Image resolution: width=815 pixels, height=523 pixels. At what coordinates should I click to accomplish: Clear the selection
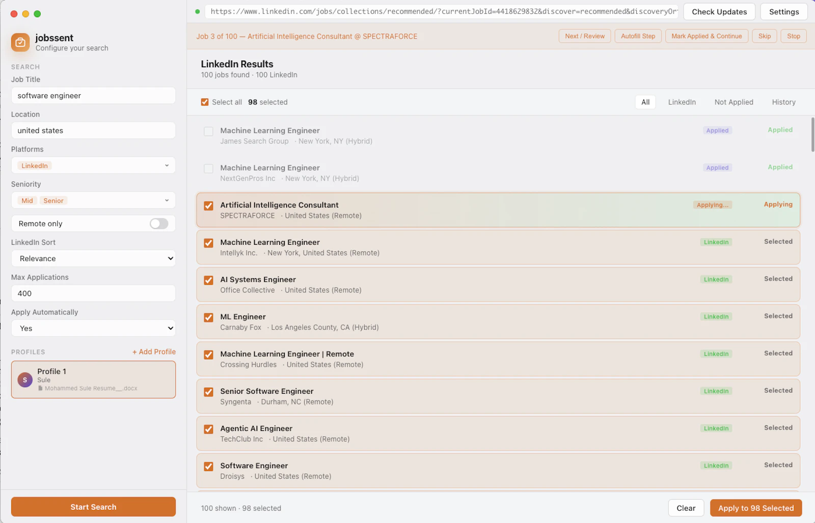[x=686, y=508]
